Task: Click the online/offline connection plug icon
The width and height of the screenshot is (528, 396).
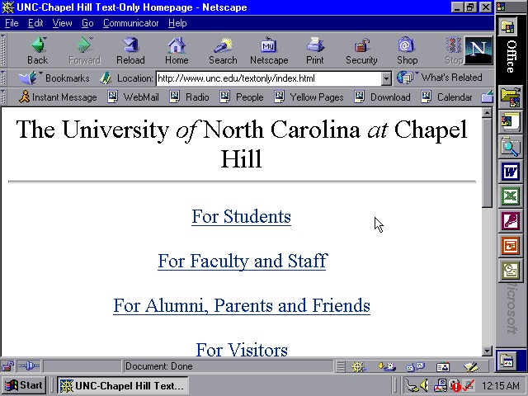Action: point(29,366)
